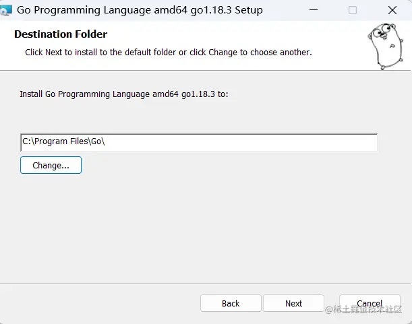Close the Setup window

[392, 10]
